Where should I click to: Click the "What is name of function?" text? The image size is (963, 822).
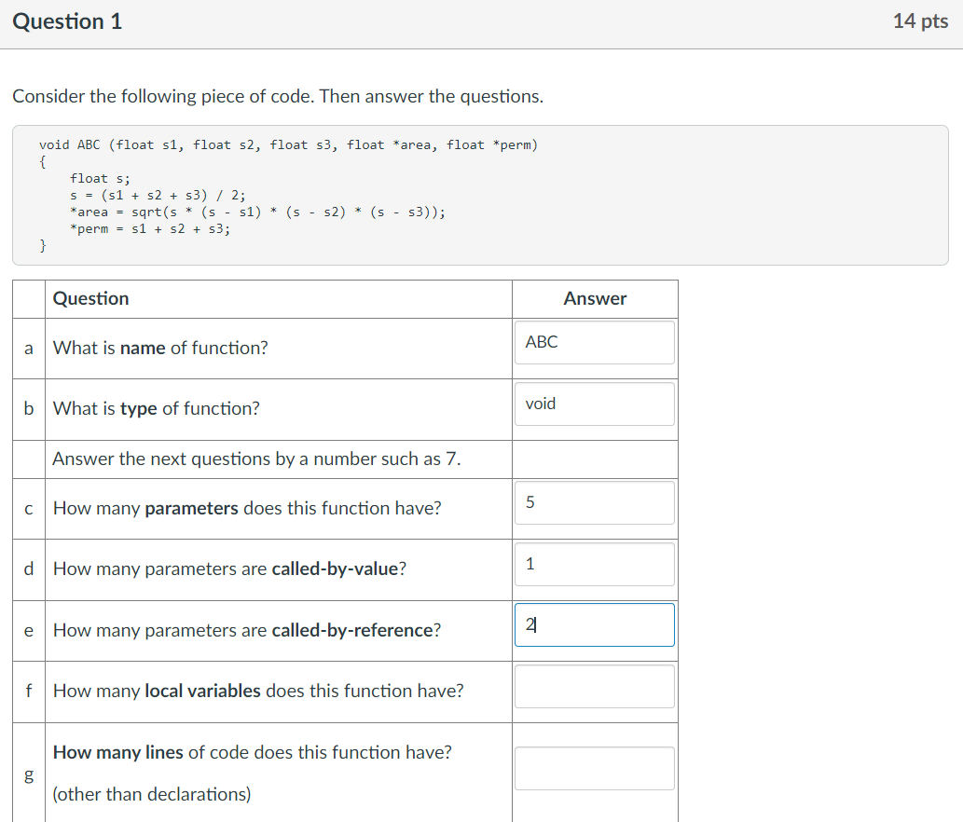160,348
